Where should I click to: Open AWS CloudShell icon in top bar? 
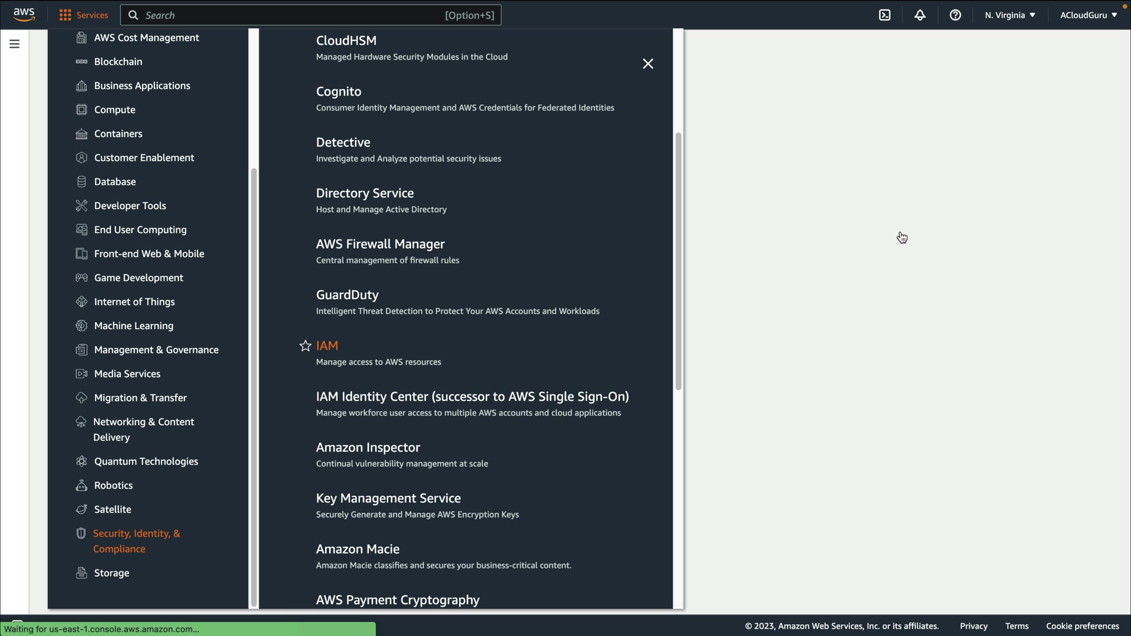tap(885, 15)
